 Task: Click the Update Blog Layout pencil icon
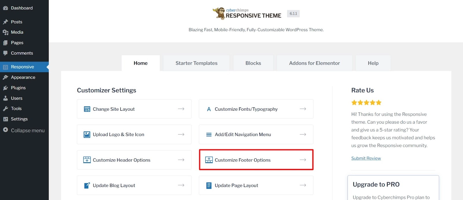pyautogui.click(x=87, y=186)
